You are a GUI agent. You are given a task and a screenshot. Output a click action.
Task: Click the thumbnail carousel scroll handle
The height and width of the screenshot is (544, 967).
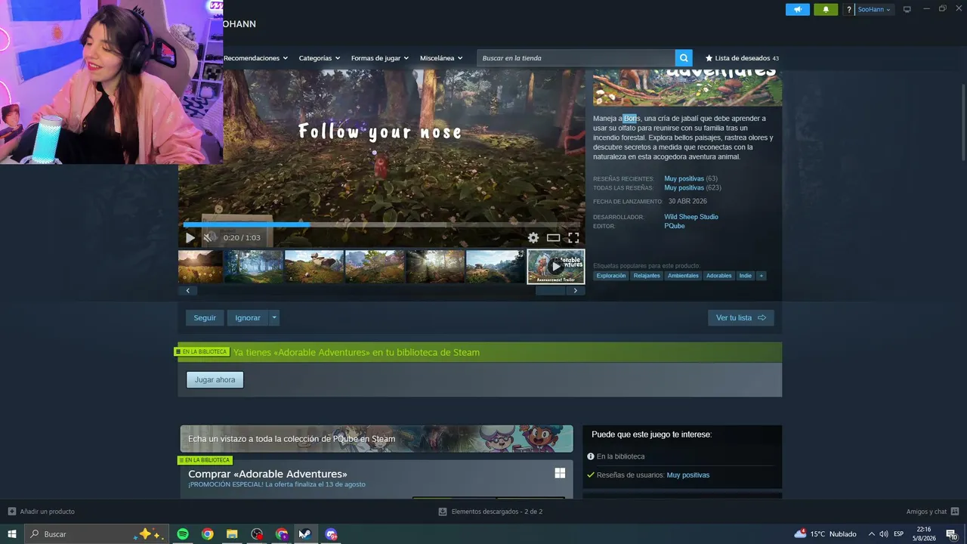tap(550, 290)
